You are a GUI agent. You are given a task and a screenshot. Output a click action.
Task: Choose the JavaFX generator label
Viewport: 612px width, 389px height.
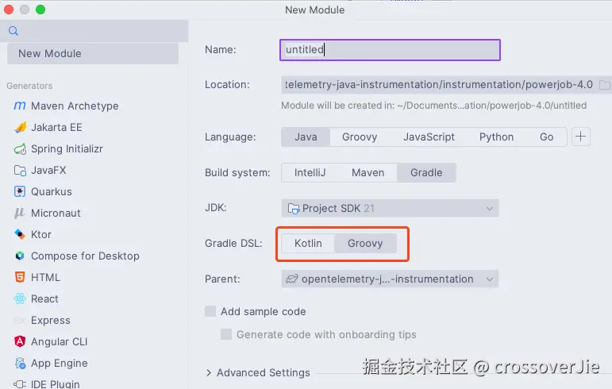point(48,170)
